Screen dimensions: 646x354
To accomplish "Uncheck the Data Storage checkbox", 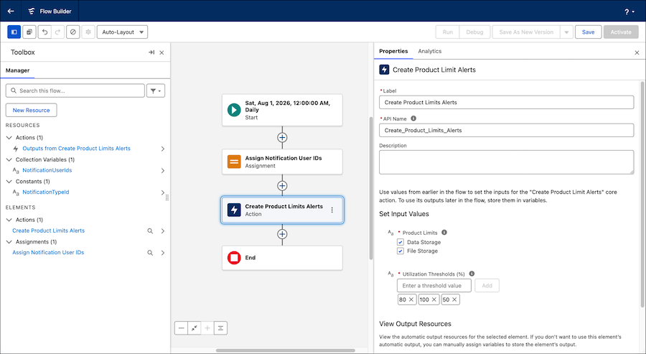I will (x=400, y=242).
